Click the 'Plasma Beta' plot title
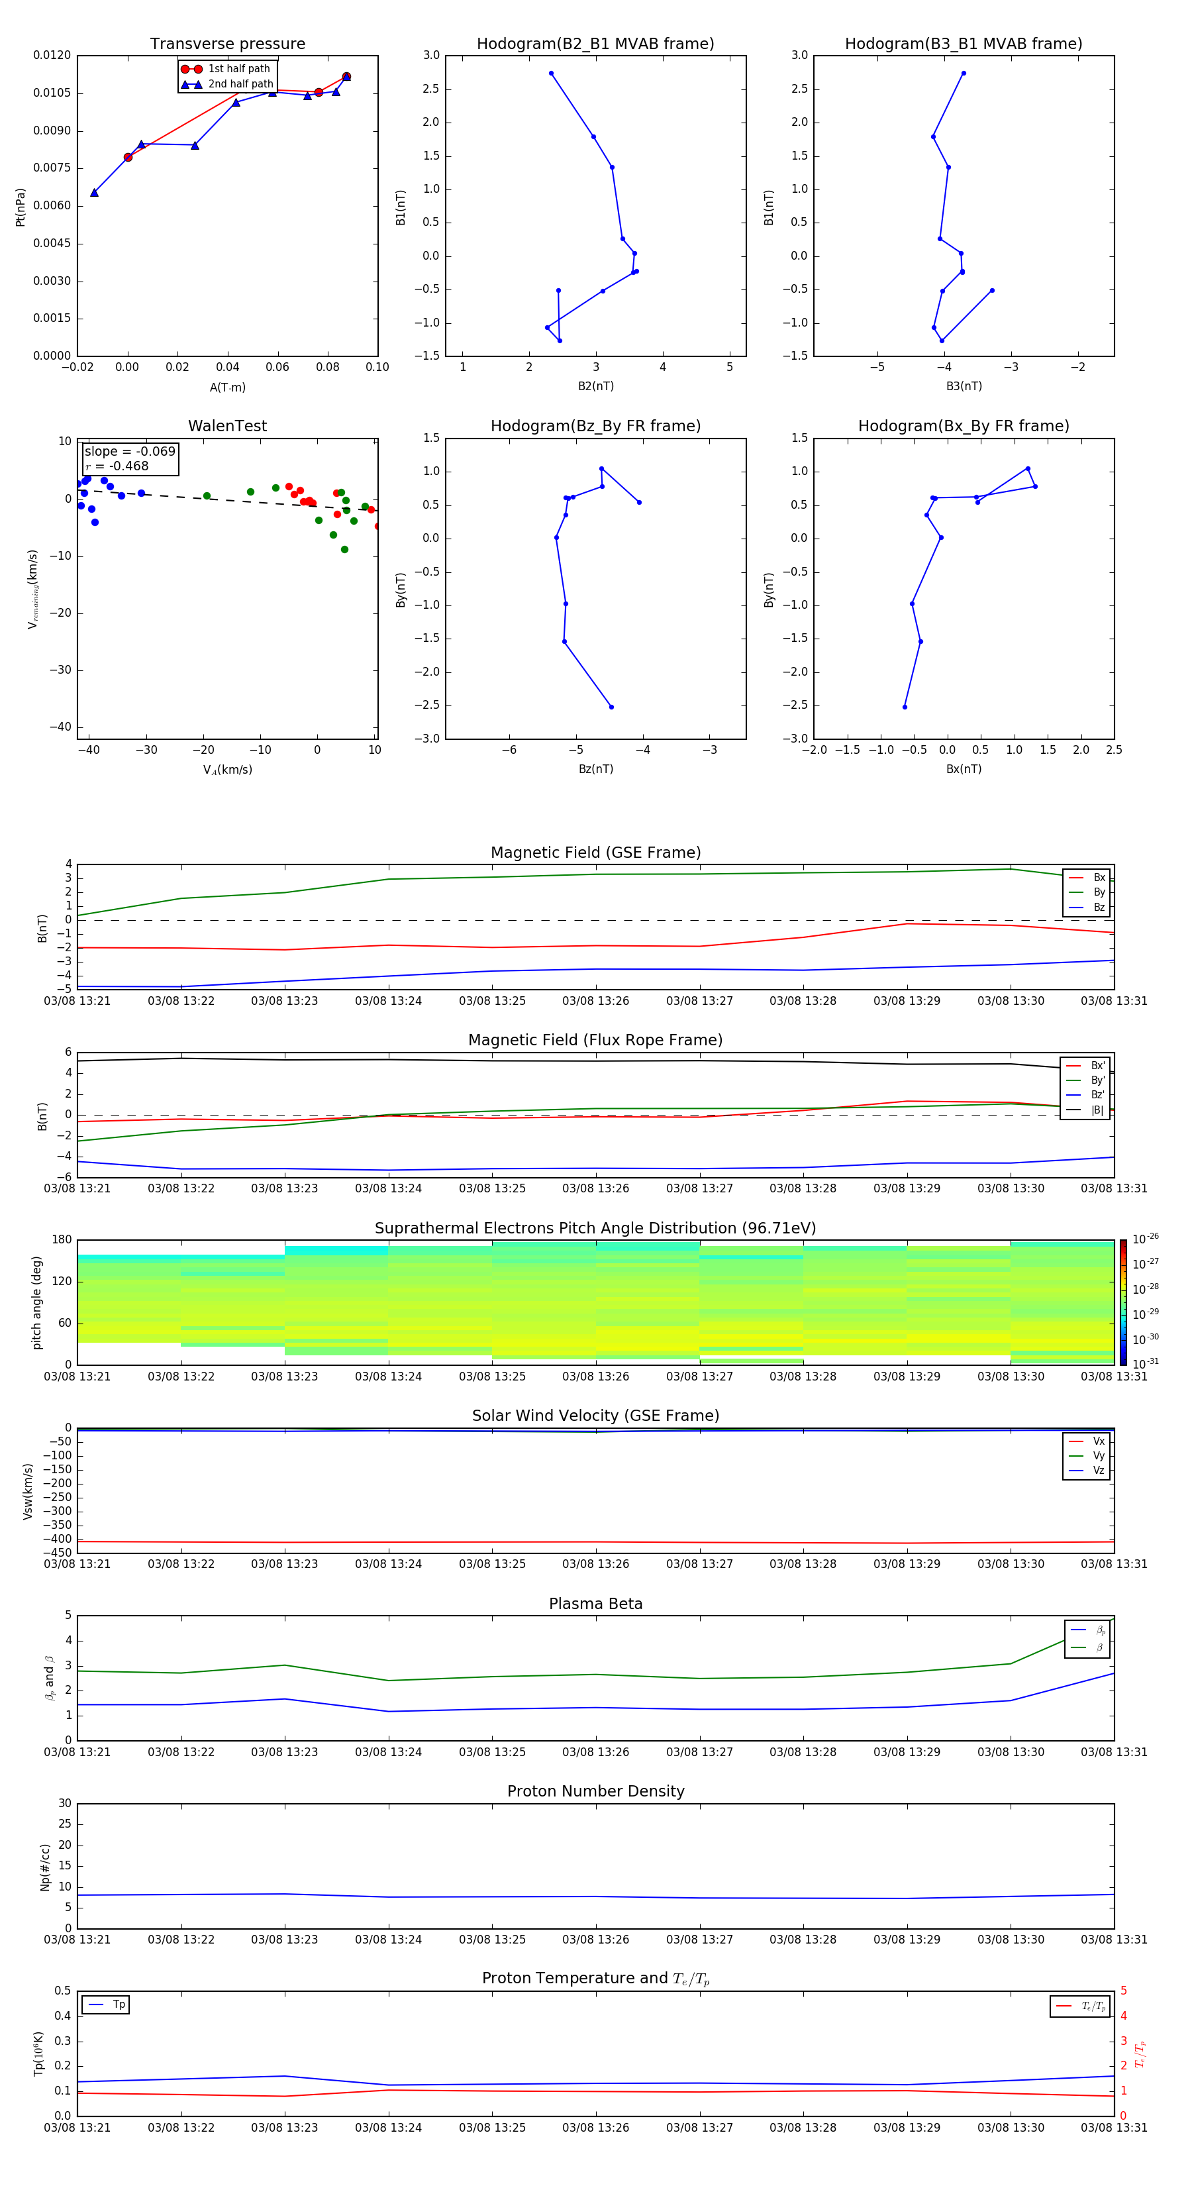The width and height of the screenshot is (1192, 2186). [595, 1604]
